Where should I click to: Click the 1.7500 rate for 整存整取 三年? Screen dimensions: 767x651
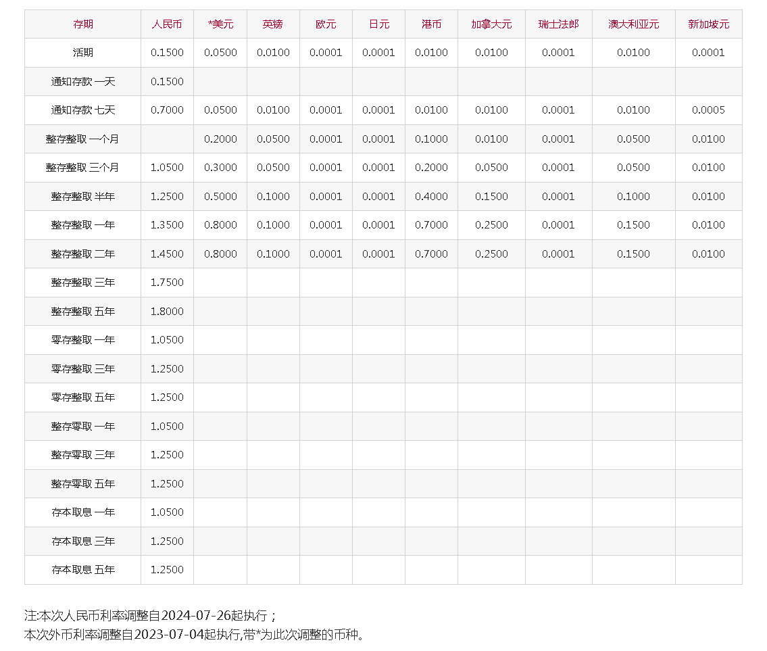point(167,283)
